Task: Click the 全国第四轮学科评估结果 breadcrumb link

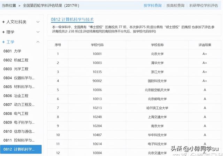Action: 51,6
